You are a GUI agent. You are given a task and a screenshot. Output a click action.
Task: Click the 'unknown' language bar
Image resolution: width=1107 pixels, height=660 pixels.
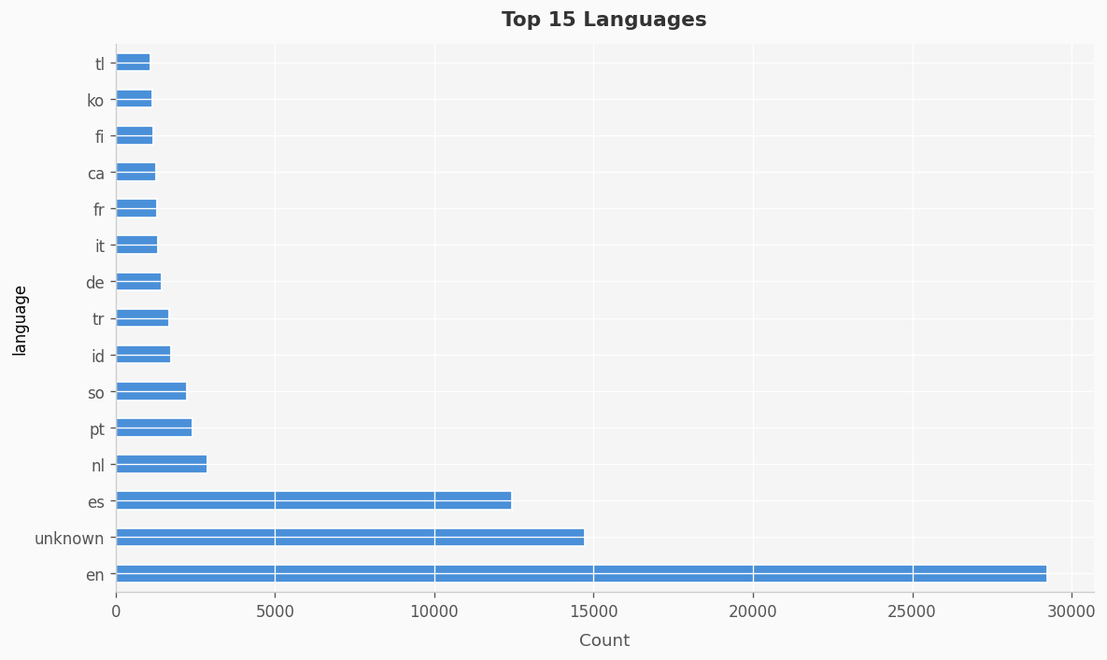[x=349, y=538]
